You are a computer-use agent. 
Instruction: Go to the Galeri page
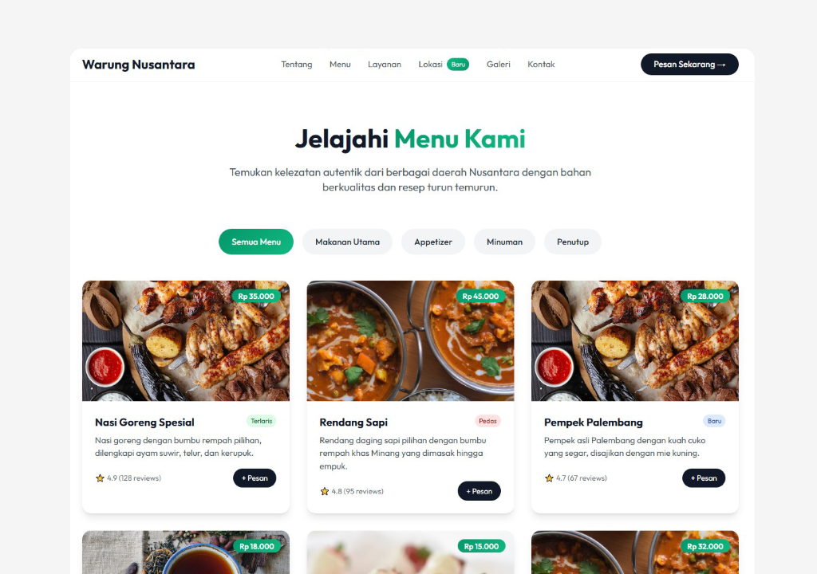pos(498,65)
